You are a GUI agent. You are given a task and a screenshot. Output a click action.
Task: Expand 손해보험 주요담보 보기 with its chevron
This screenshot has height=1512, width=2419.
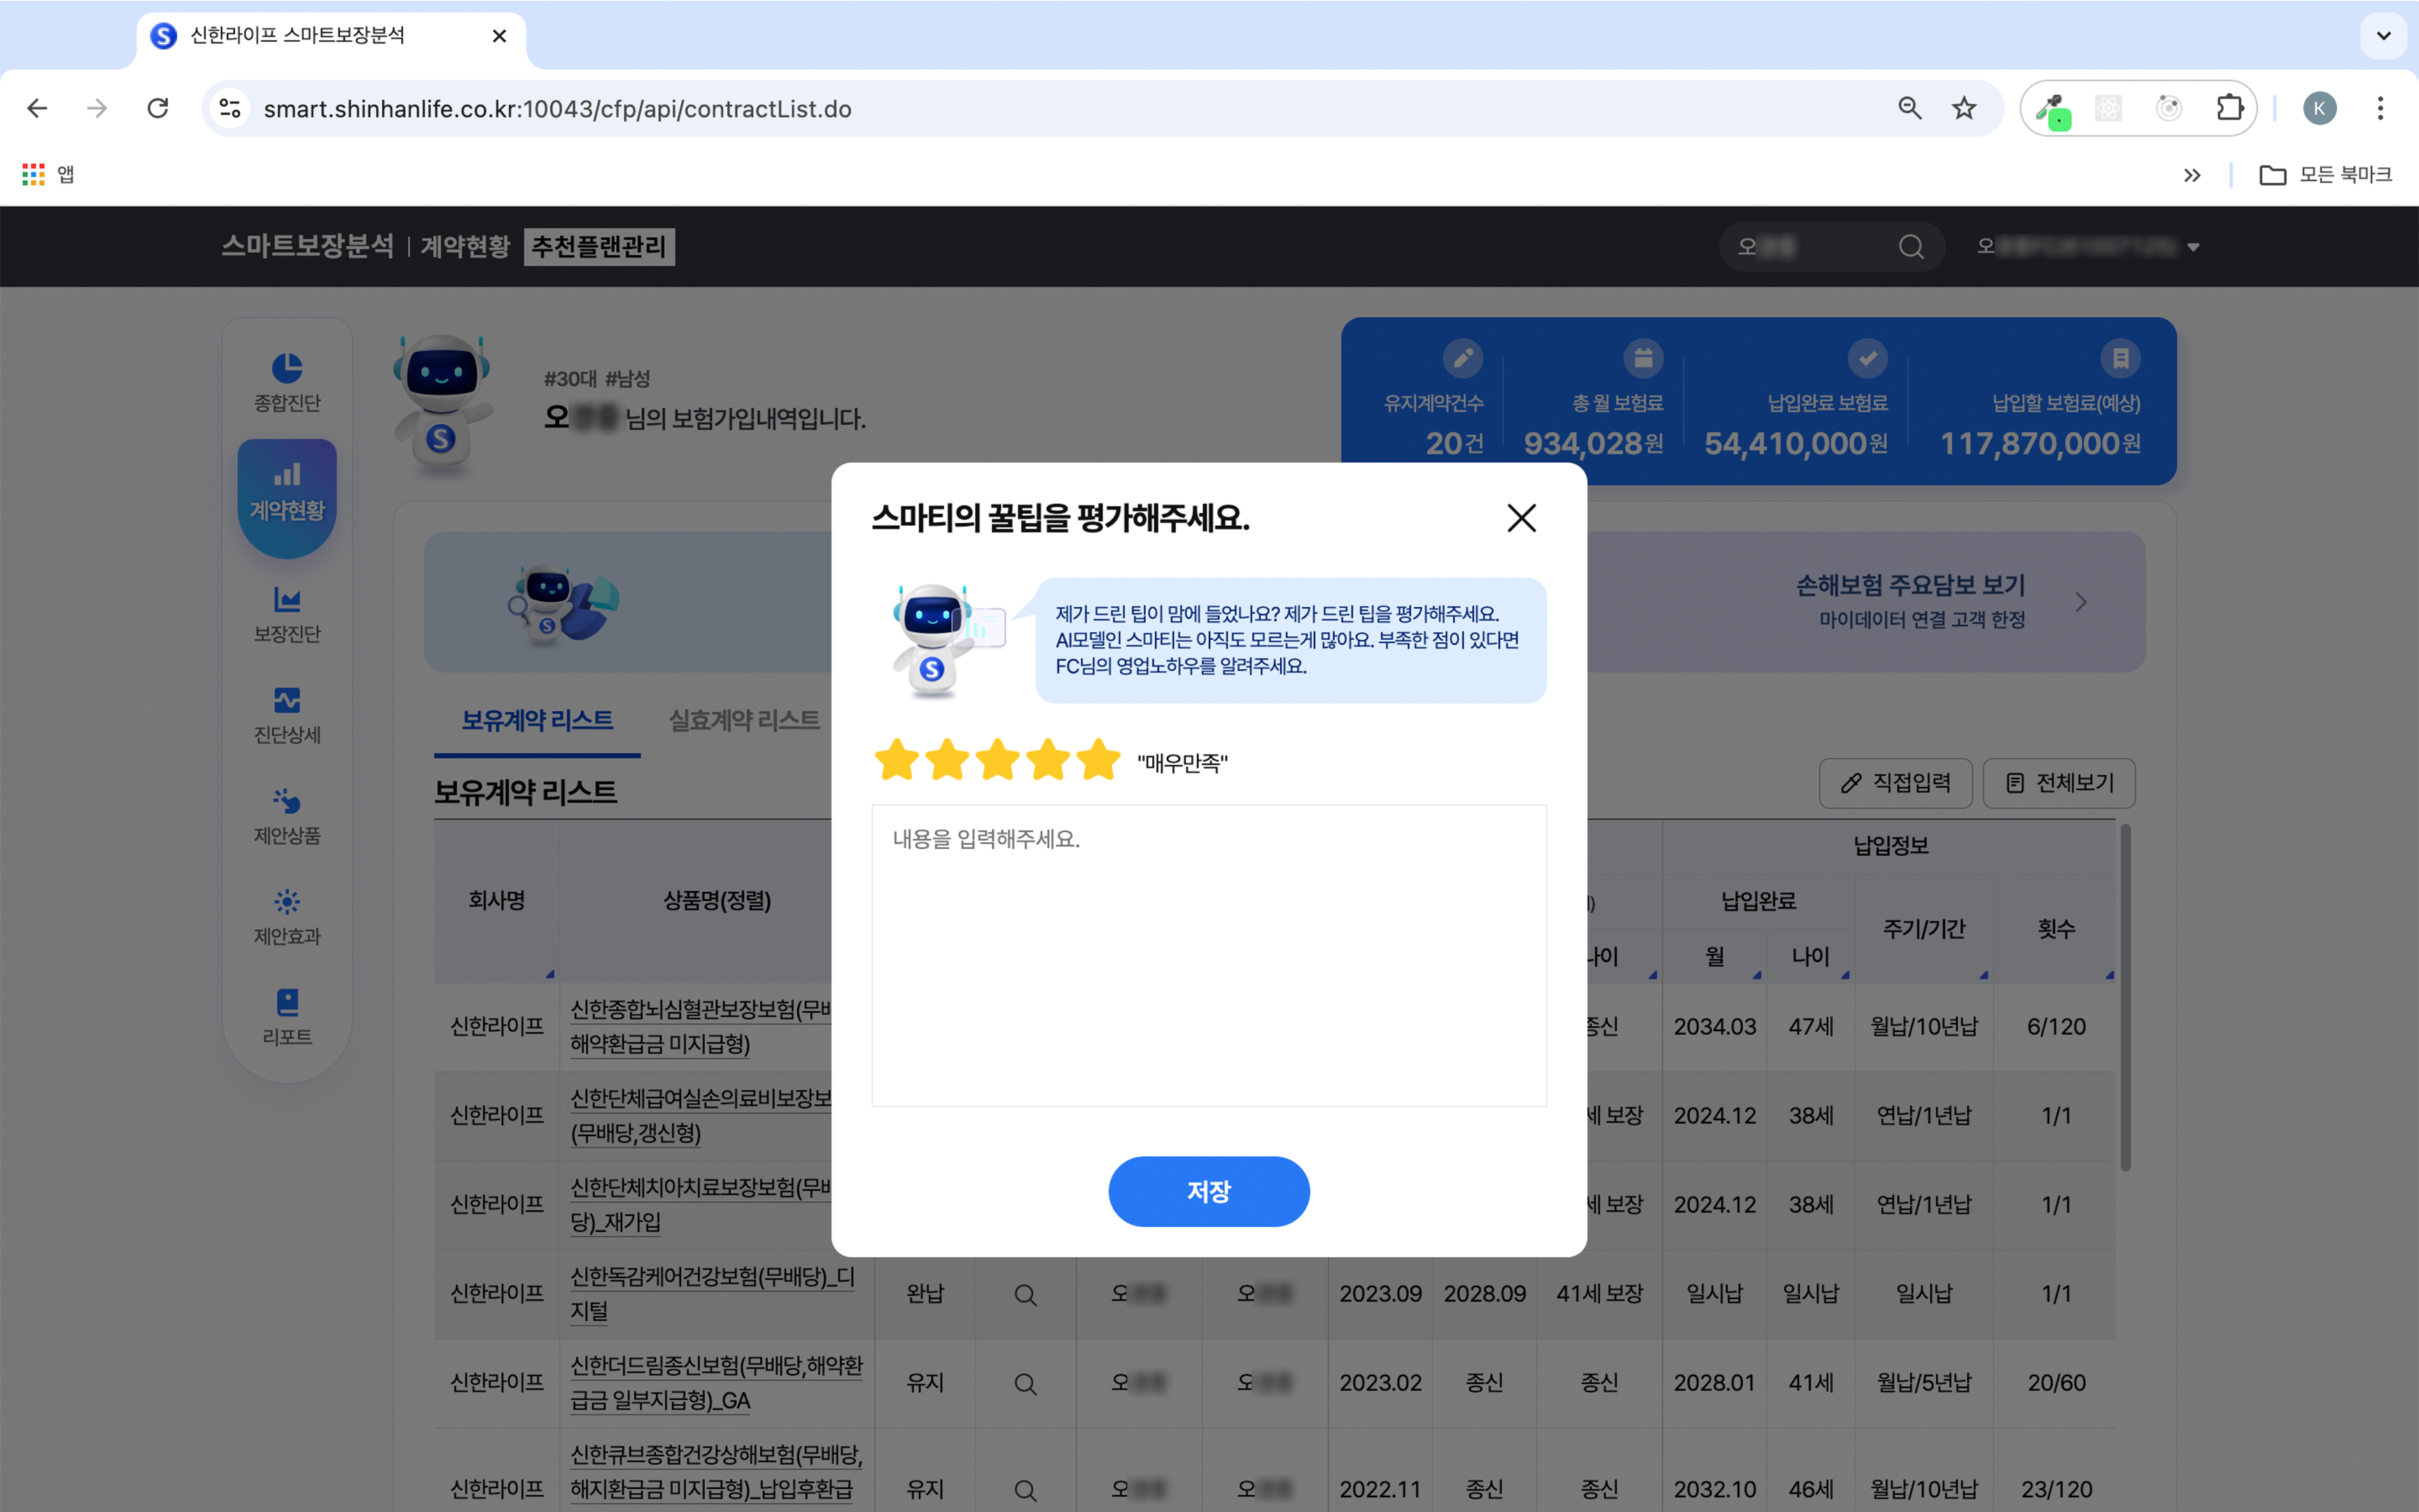[x=2081, y=602]
